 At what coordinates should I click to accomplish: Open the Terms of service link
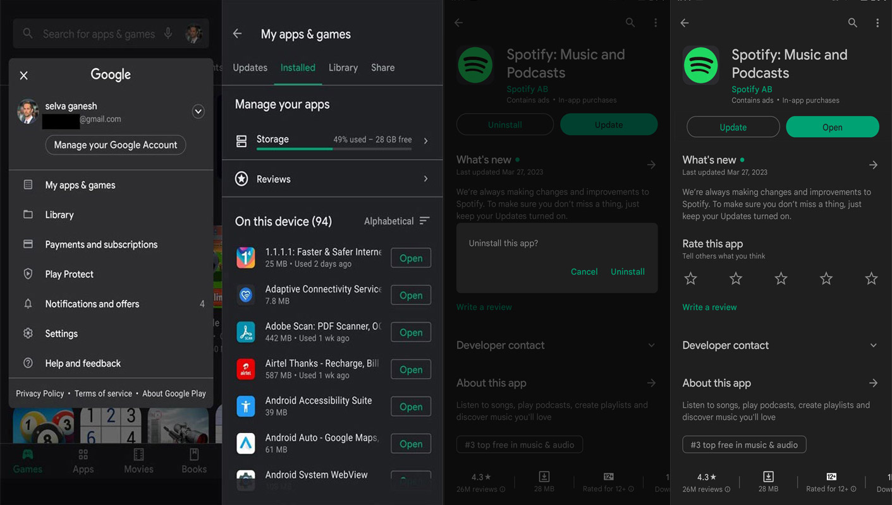coord(103,393)
